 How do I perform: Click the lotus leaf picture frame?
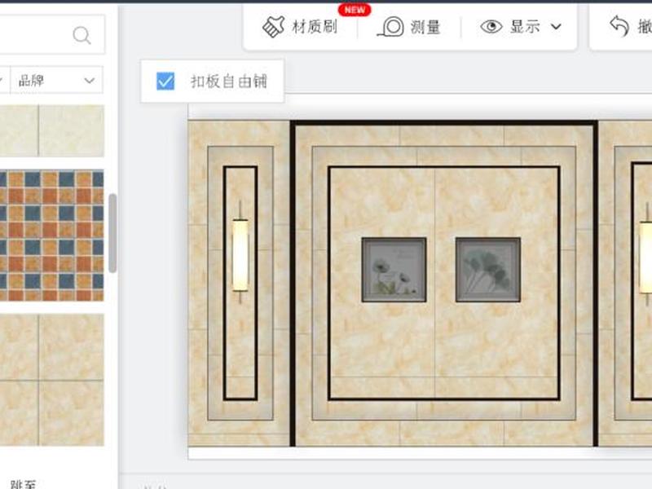pos(488,270)
